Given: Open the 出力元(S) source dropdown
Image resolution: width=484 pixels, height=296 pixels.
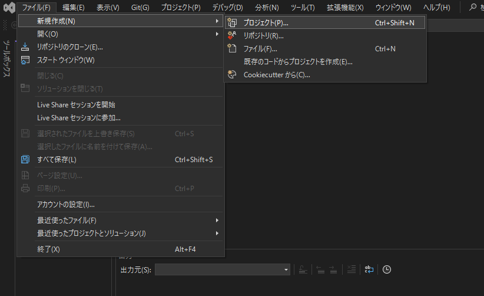Looking at the screenshot, I should click(222, 269).
